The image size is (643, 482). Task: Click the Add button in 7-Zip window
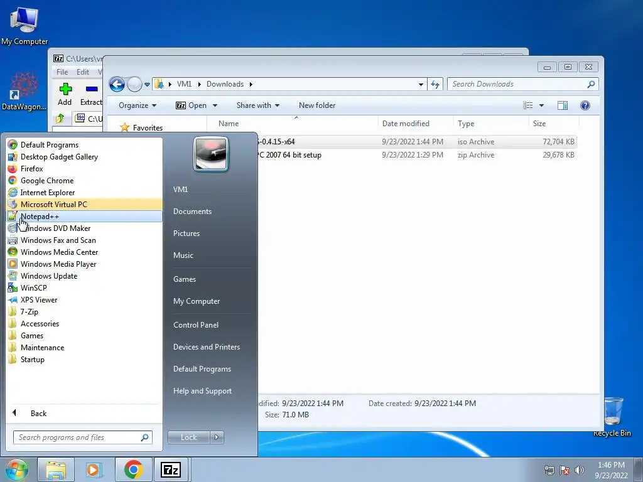point(65,94)
